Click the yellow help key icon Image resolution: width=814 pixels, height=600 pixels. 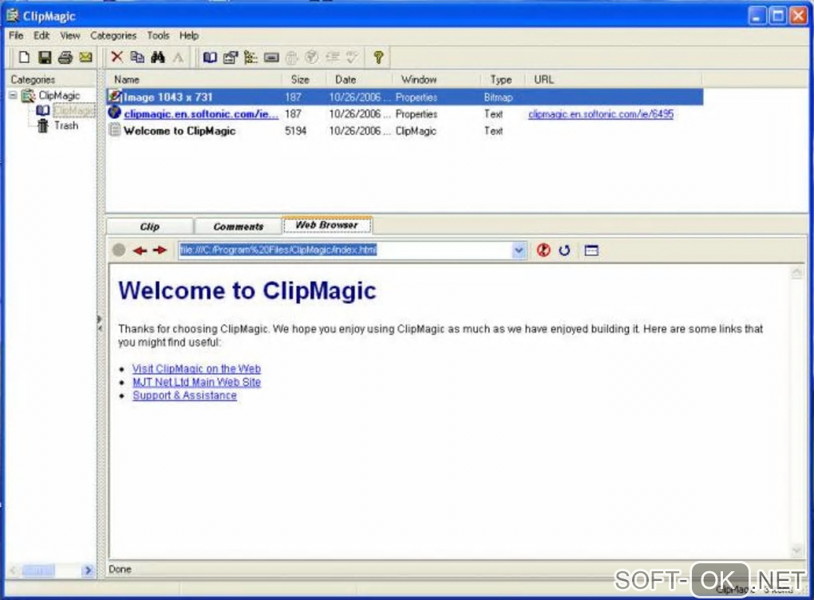pyautogui.click(x=378, y=57)
